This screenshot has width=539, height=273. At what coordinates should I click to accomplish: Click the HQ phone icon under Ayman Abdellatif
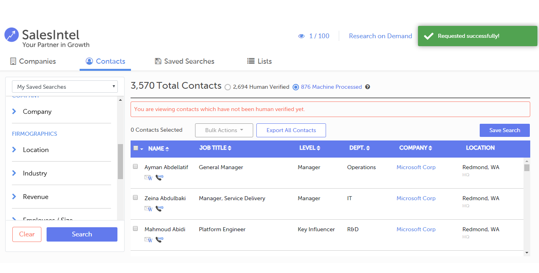click(x=159, y=177)
